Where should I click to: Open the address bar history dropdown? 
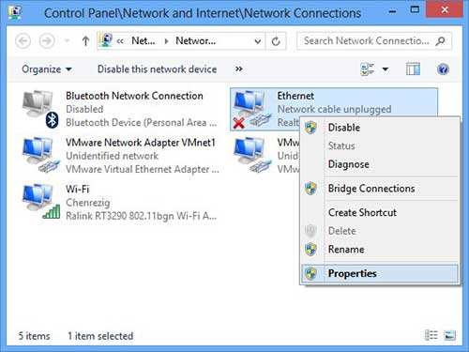[x=258, y=41]
